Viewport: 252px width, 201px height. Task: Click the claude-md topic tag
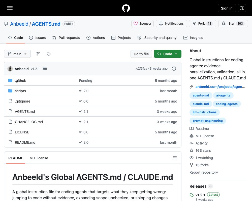pos(201,104)
